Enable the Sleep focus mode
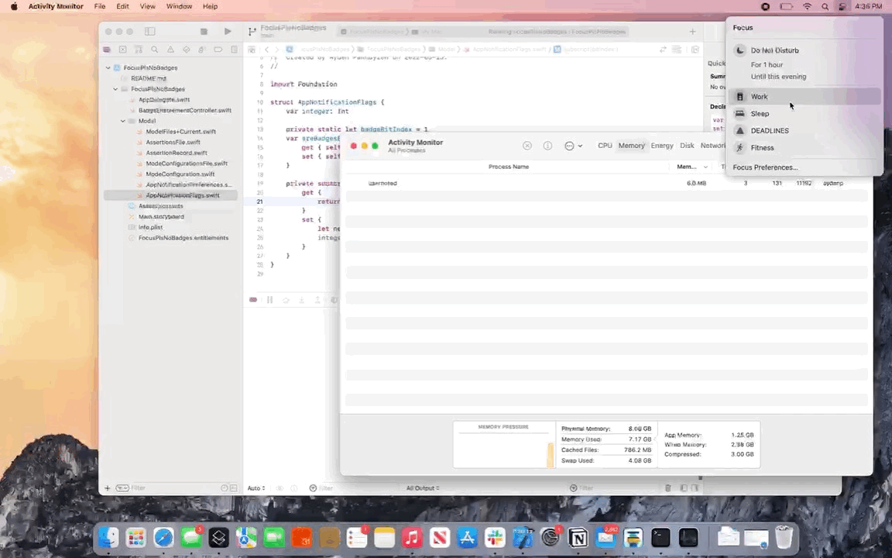Image resolution: width=892 pixels, height=558 pixels. point(804,113)
